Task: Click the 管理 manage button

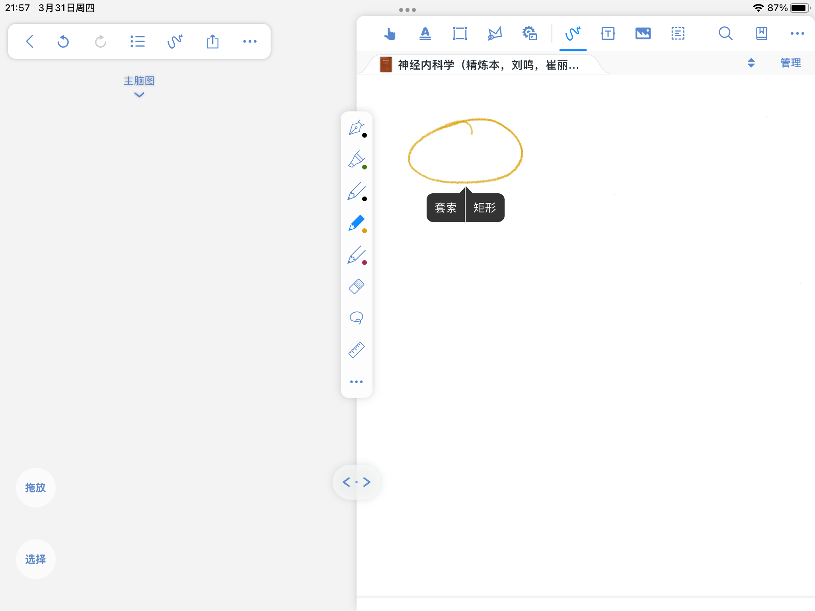Action: point(790,63)
